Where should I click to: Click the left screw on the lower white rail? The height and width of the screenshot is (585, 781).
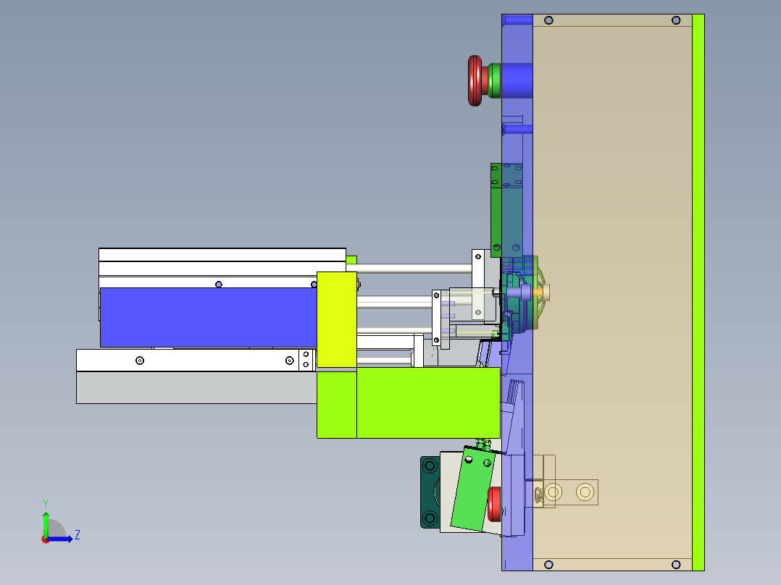140,361
